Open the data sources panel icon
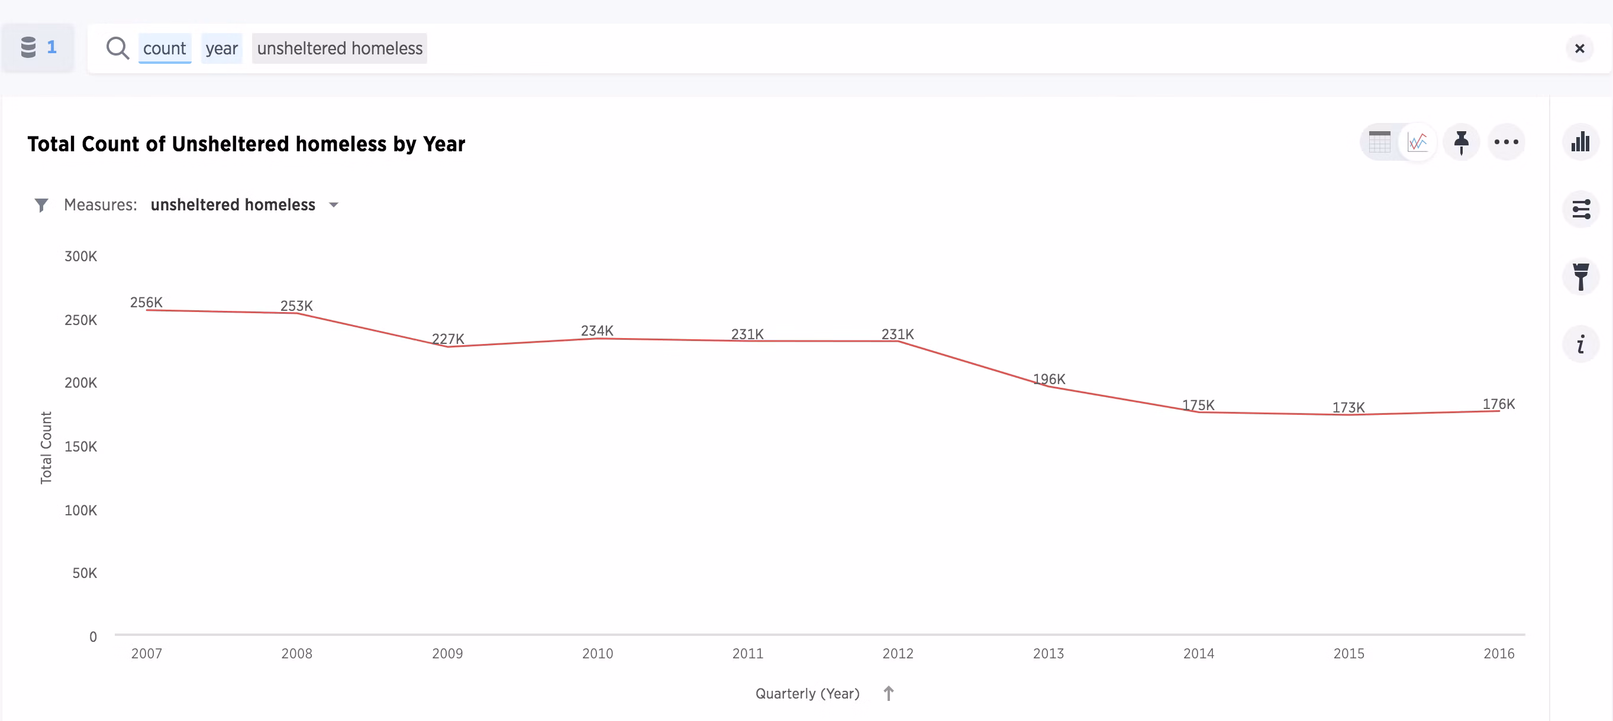 [x=37, y=47]
